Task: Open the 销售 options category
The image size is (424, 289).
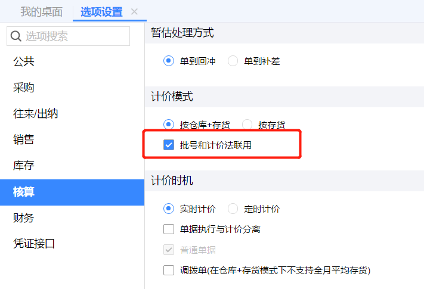Action: (x=24, y=139)
